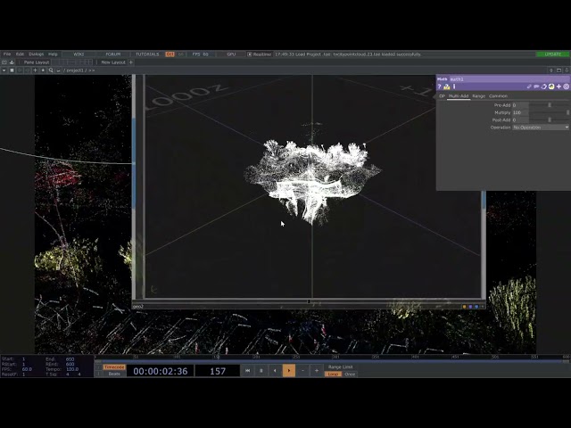Click the add layout plus icon next to New Layout
The width and height of the screenshot is (571, 428).
coord(131,62)
